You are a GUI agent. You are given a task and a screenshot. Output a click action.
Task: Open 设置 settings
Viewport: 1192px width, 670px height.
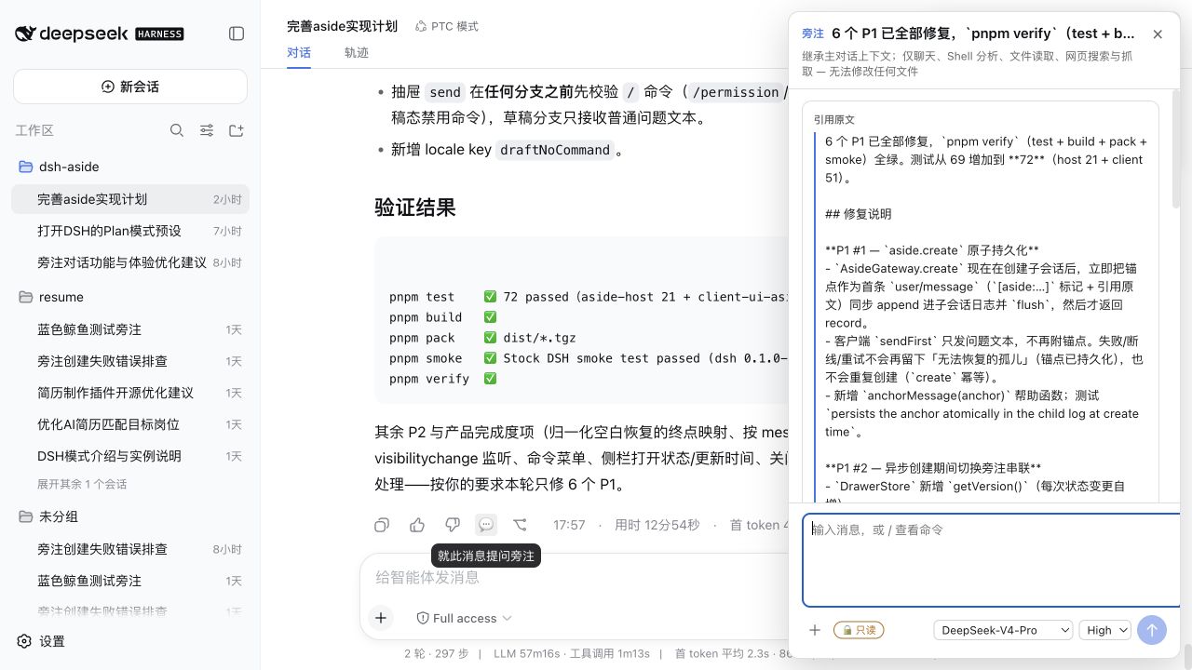click(x=41, y=641)
